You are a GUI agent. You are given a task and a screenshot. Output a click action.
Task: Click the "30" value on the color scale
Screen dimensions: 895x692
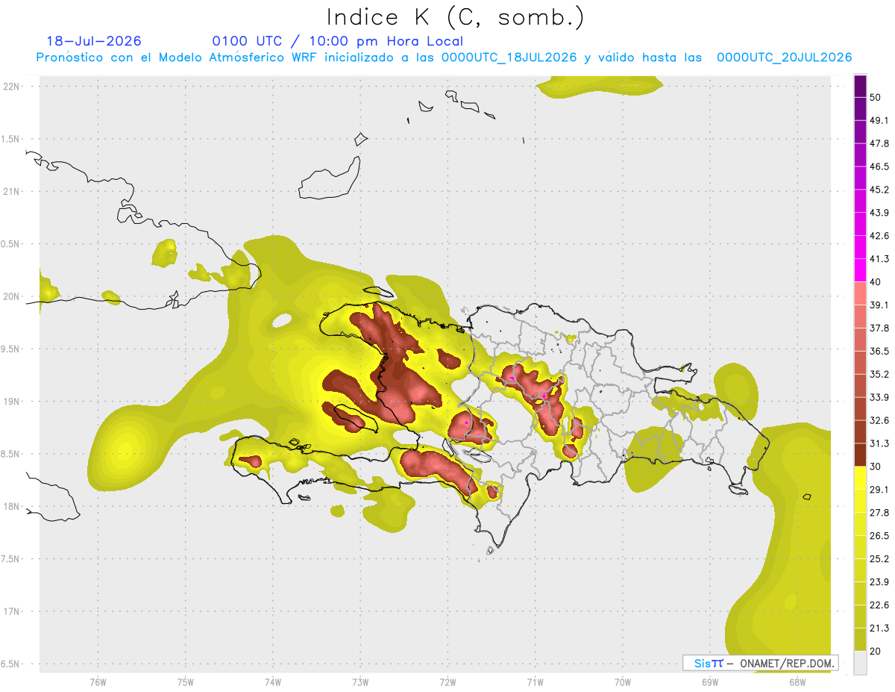coord(876,467)
